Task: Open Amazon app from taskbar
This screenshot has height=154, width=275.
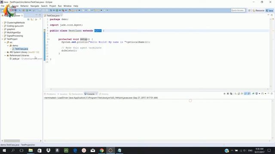Action: point(57,150)
